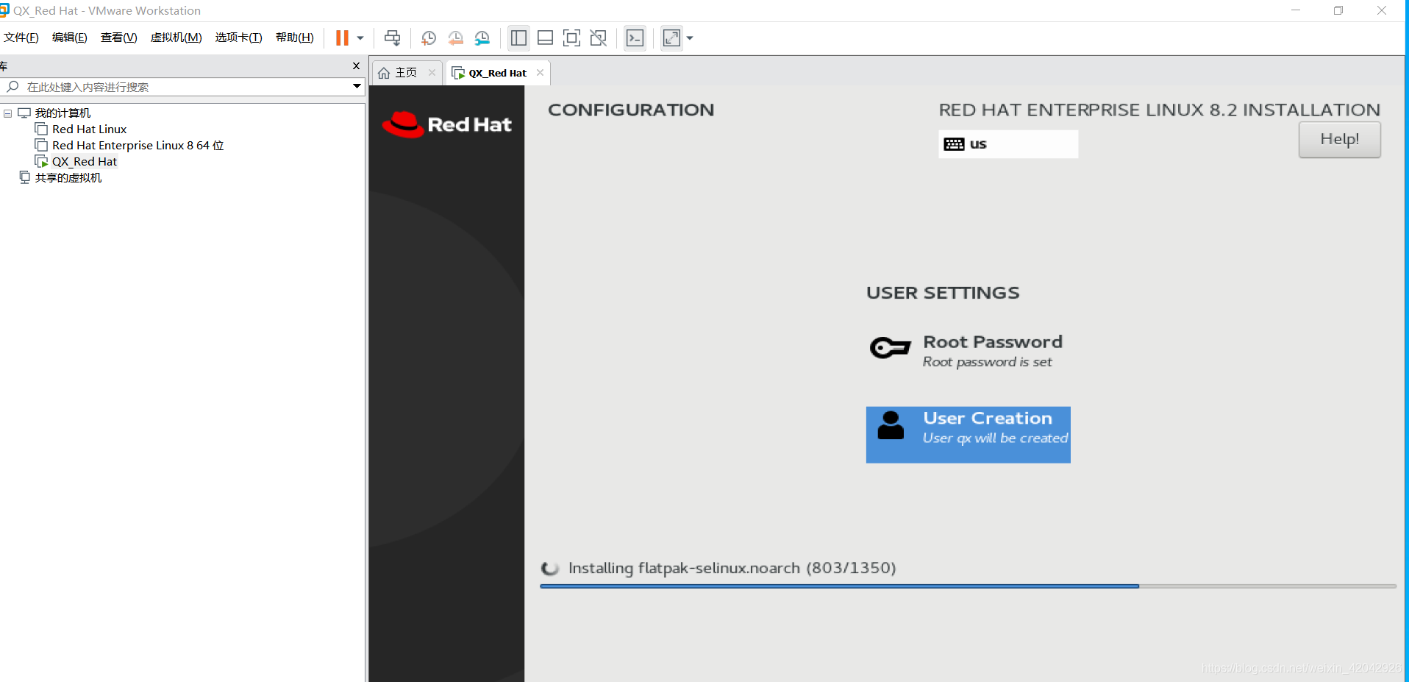Screen dimensions: 1409x682
Task: Open the snapshot manager
Action: click(482, 38)
